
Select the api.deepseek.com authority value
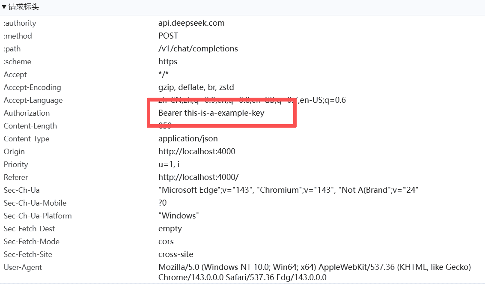click(x=191, y=23)
